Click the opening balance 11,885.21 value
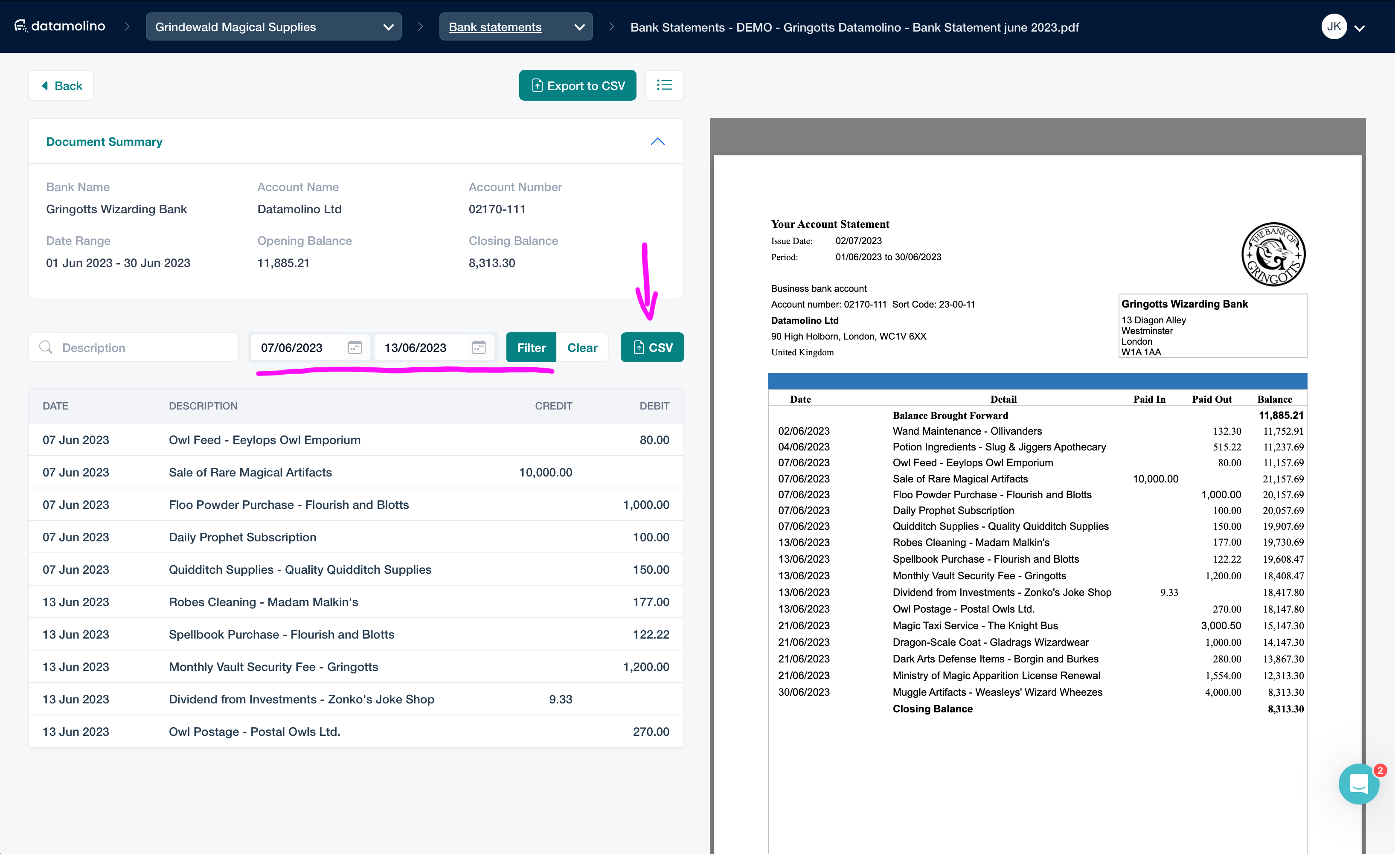 (283, 263)
